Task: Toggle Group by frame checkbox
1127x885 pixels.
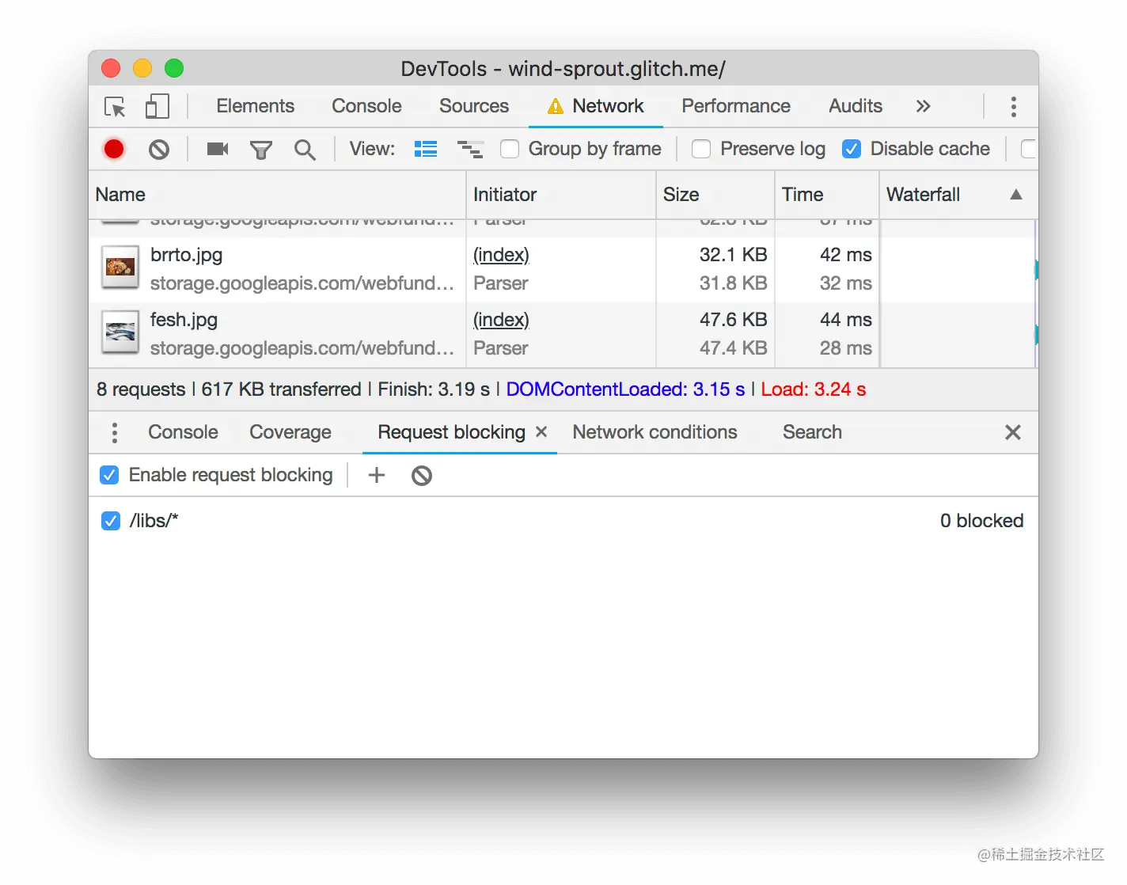Action: pyautogui.click(x=510, y=149)
